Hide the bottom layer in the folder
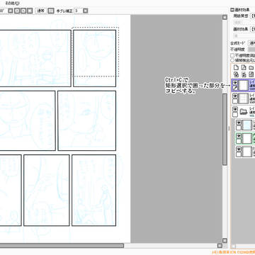 pyautogui.click(x=239, y=149)
